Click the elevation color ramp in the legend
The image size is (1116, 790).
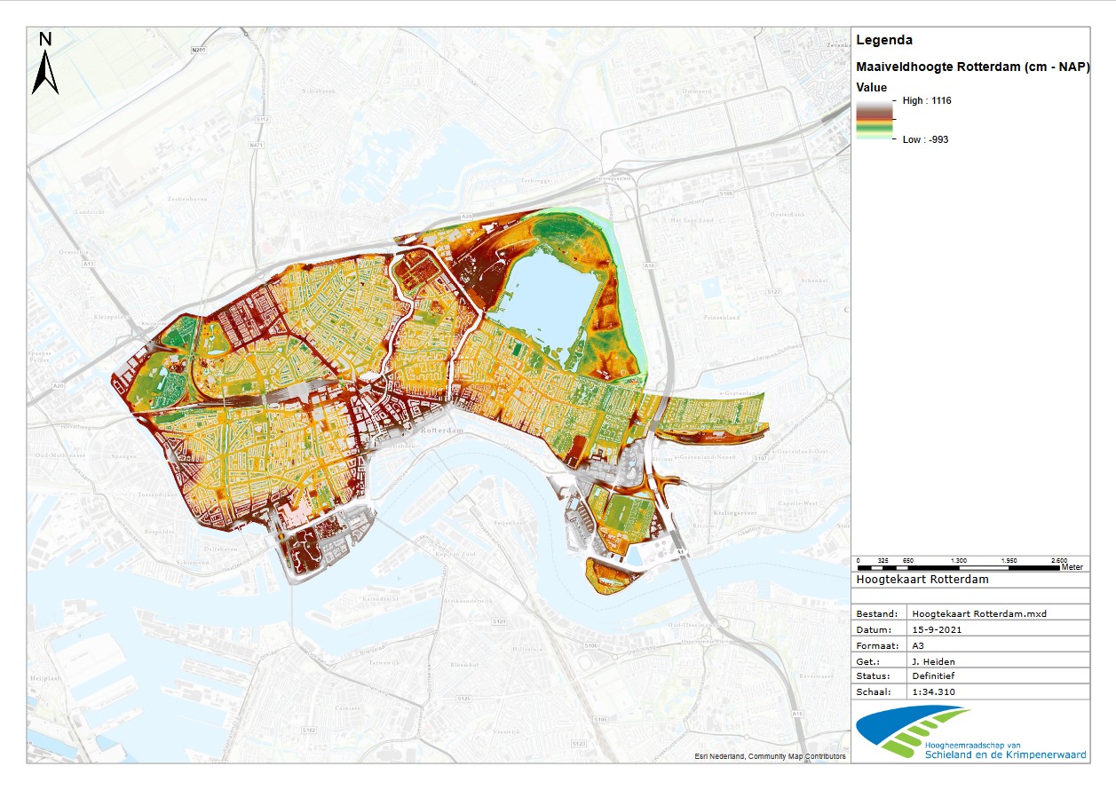(874, 119)
